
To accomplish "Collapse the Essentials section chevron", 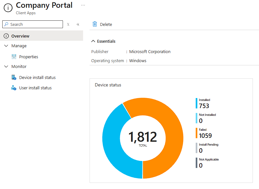I will click(x=93, y=41).
